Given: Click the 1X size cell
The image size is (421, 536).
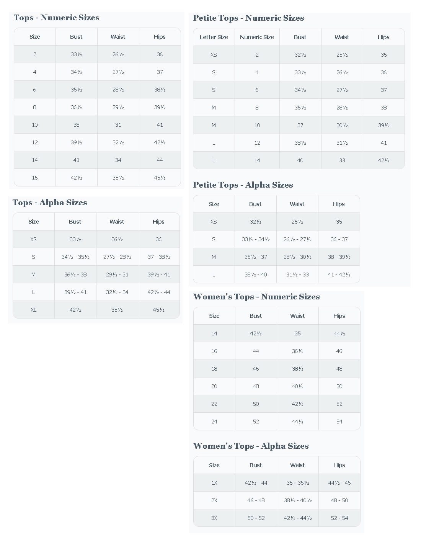Looking at the screenshot, I should (x=214, y=483).
